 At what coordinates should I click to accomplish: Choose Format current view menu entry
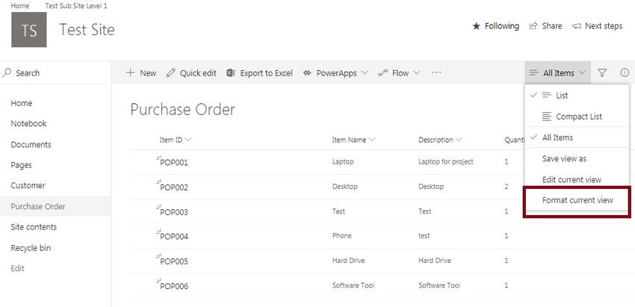click(577, 200)
